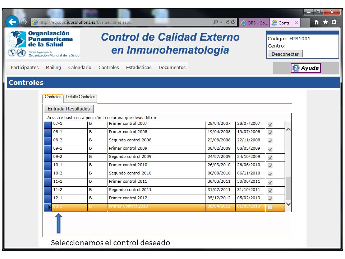Toggle compatibility view icon in address bar

click(227, 22)
